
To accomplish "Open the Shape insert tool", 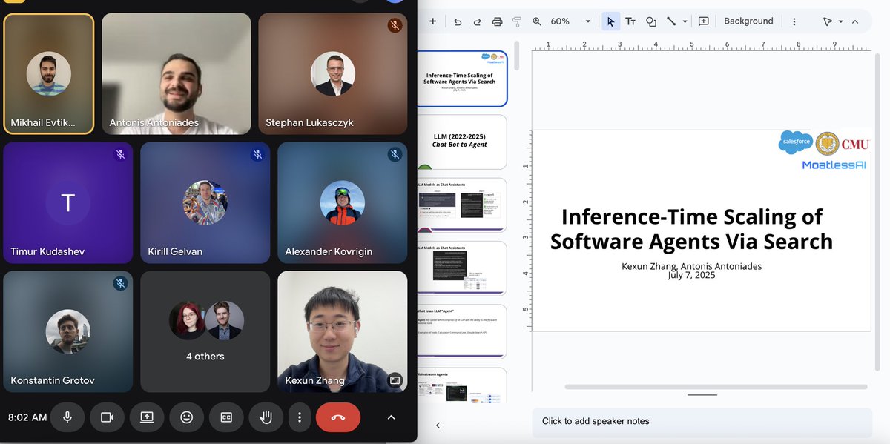I will (x=651, y=21).
